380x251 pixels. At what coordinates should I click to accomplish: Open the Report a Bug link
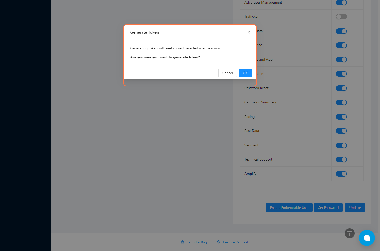tap(196, 242)
